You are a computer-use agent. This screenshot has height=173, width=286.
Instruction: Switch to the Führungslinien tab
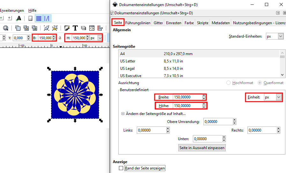pyautogui.click(x=138, y=23)
